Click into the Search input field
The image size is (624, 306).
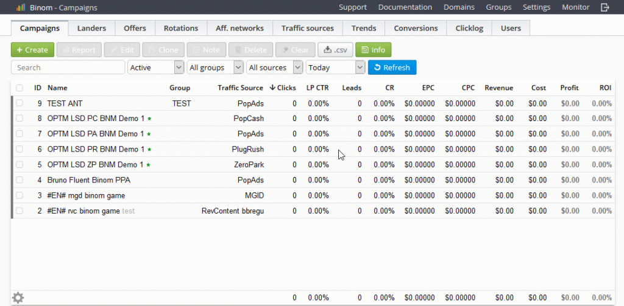click(x=68, y=68)
